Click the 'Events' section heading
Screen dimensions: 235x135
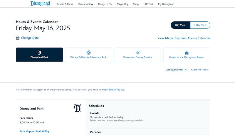95,113
